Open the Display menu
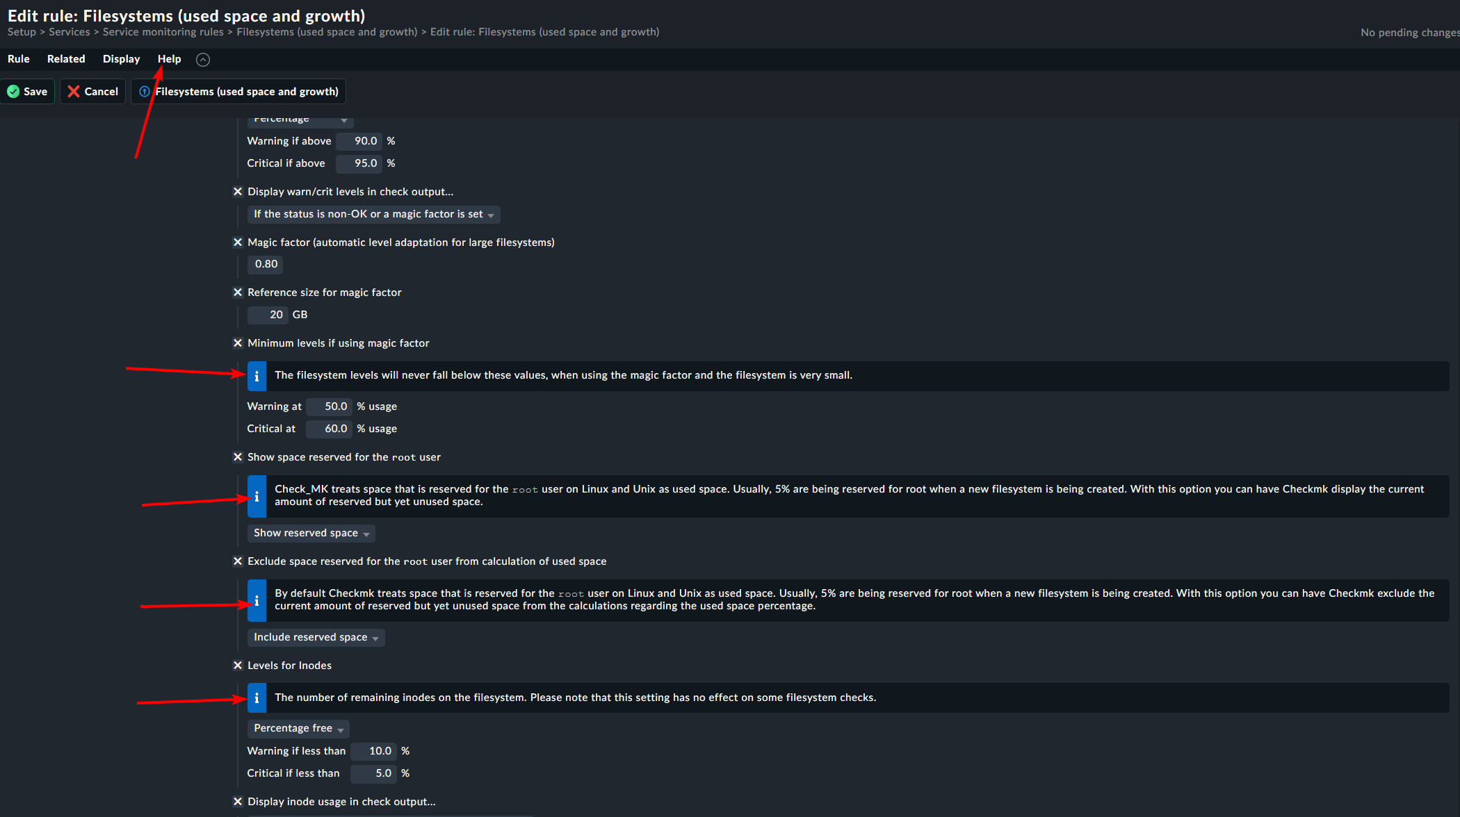The height and width of the screenshot is (817, 1460). click(121, 59)
